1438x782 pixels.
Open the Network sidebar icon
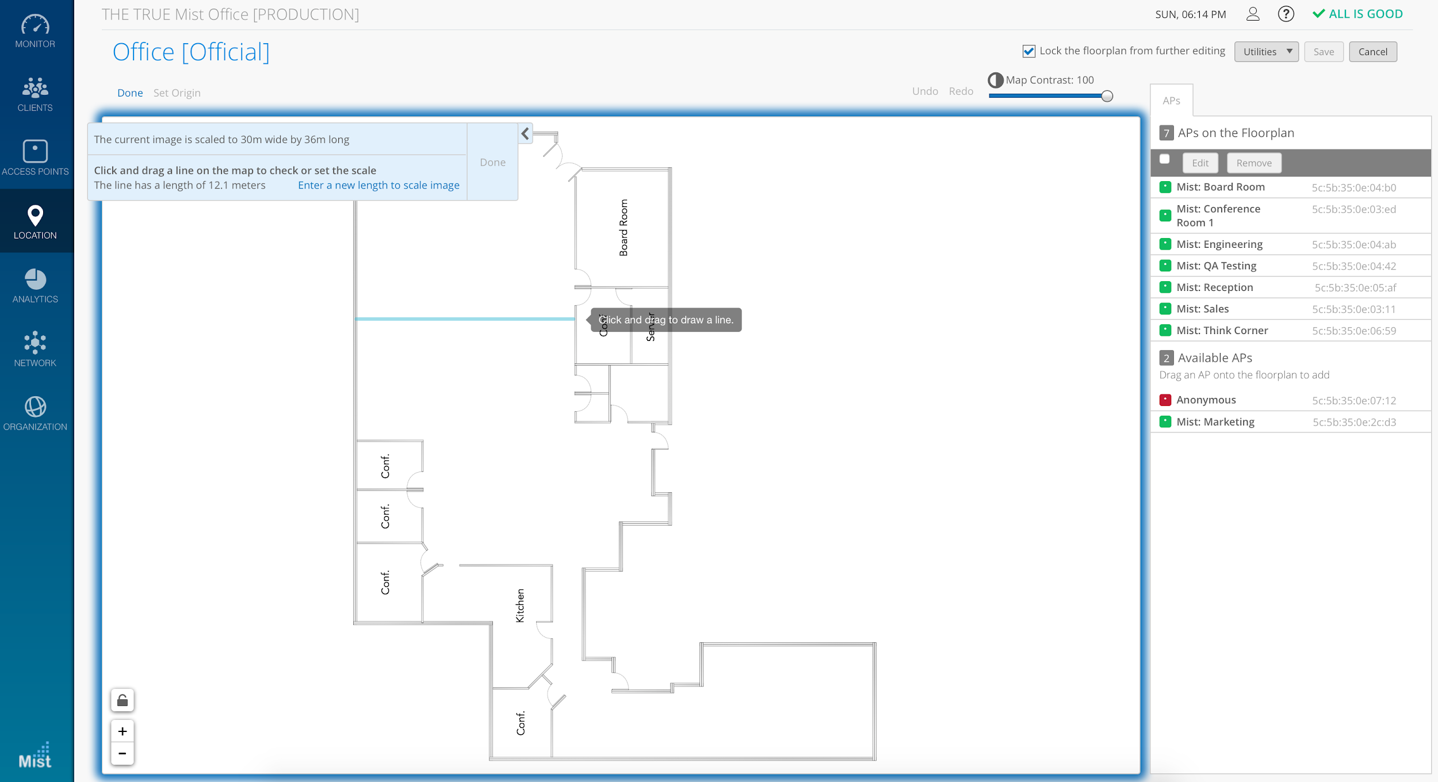click(35, 343)
